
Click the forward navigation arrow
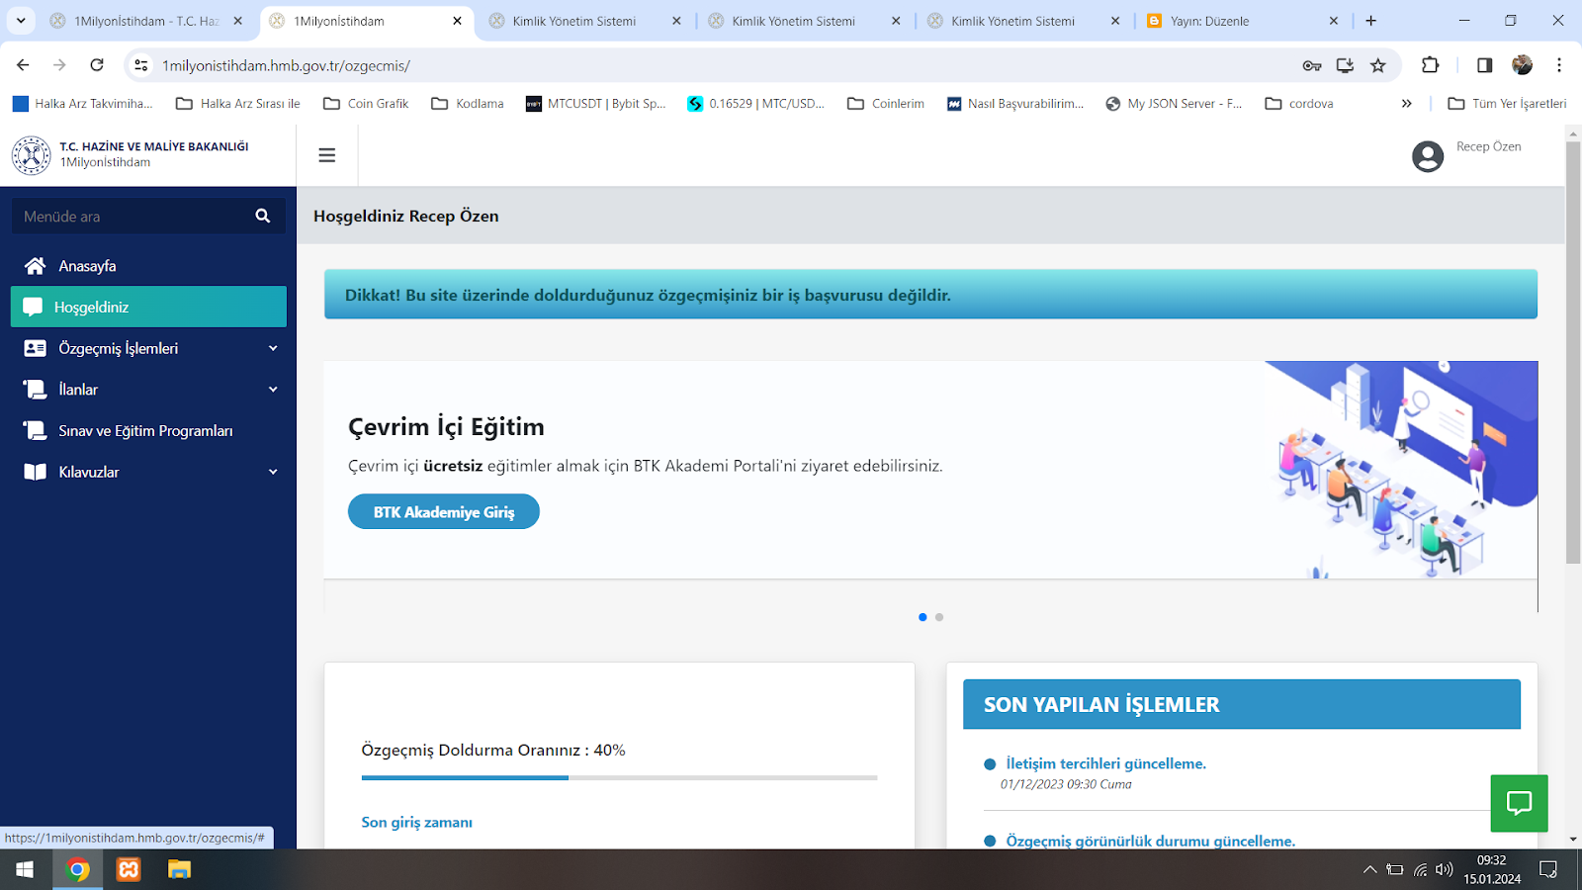click(59, 65)
